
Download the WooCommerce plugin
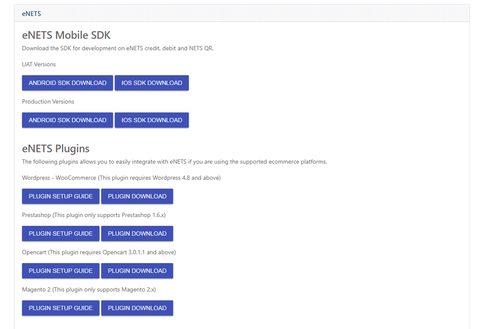tap(137, 196)
